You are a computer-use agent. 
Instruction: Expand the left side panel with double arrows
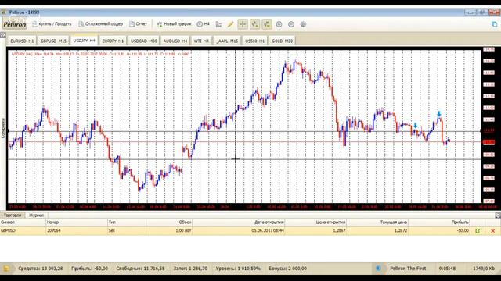coord(3,34)
